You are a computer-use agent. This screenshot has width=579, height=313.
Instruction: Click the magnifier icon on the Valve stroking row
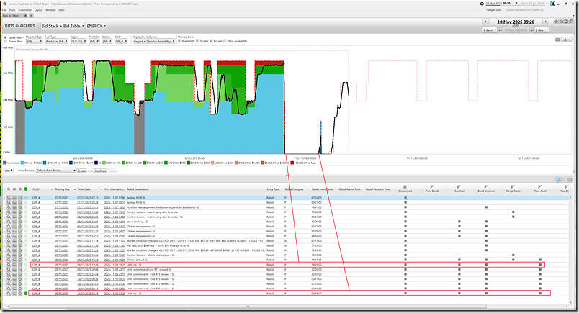point(9,222)
